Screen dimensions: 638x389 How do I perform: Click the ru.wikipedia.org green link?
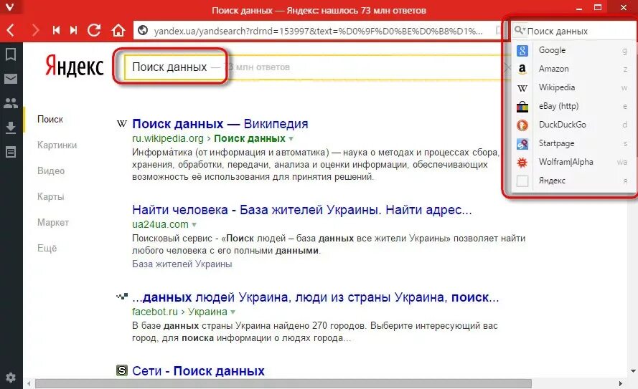coord(168,138)
